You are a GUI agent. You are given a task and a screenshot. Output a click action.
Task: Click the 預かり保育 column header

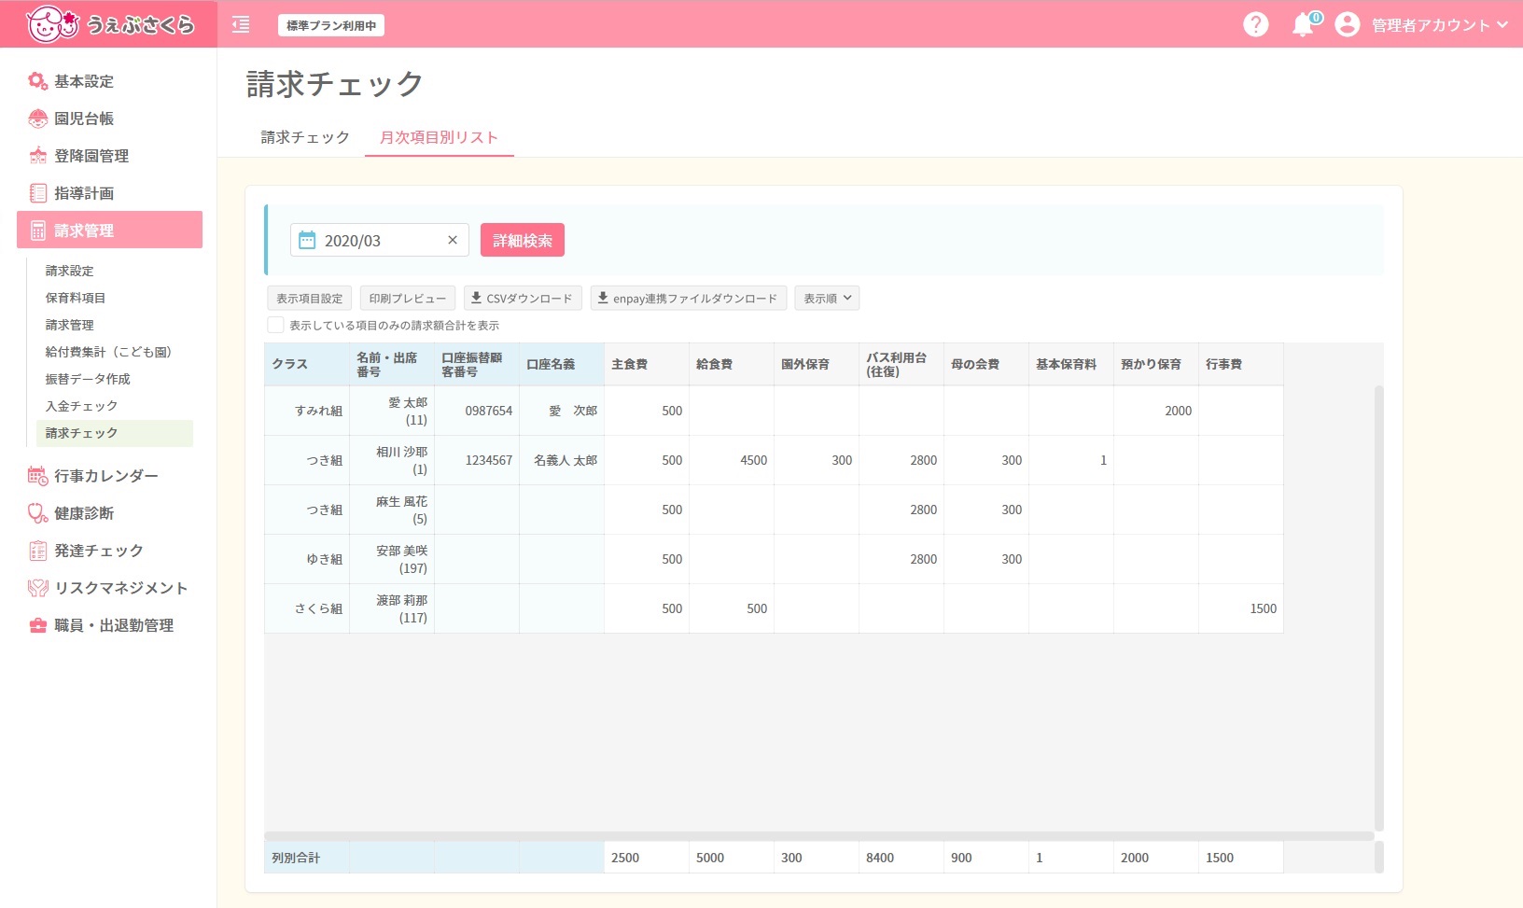pos(1156,364)
